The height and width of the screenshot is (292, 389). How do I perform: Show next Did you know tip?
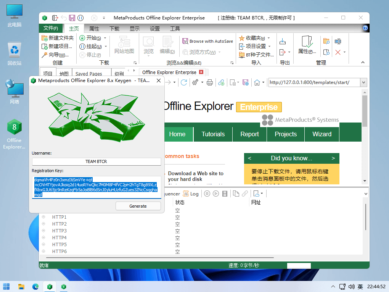pos(333,158)
